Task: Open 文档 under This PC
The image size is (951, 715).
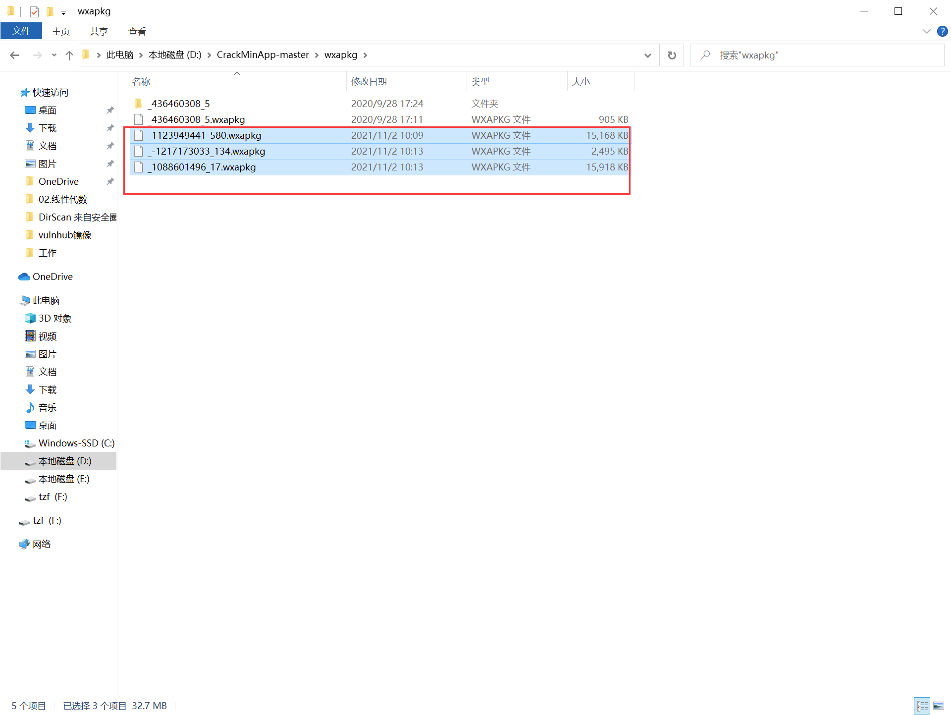Action: coord(47,372)
